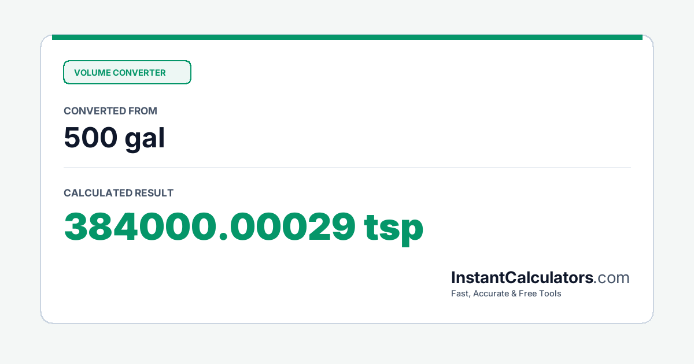
Task: Open the InstantCalculators brand name
Action: [x=522, y=277]
